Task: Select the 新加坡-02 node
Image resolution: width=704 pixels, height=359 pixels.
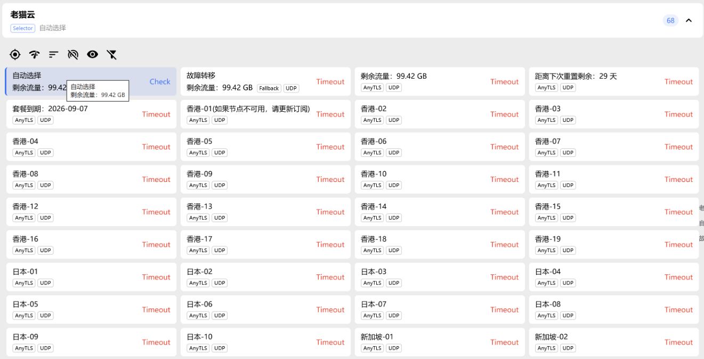Action: click(614, 342)
